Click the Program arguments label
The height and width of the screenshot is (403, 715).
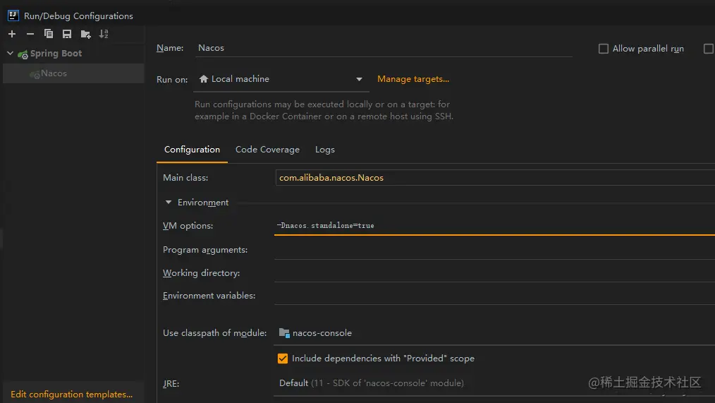tap(205, 250)
